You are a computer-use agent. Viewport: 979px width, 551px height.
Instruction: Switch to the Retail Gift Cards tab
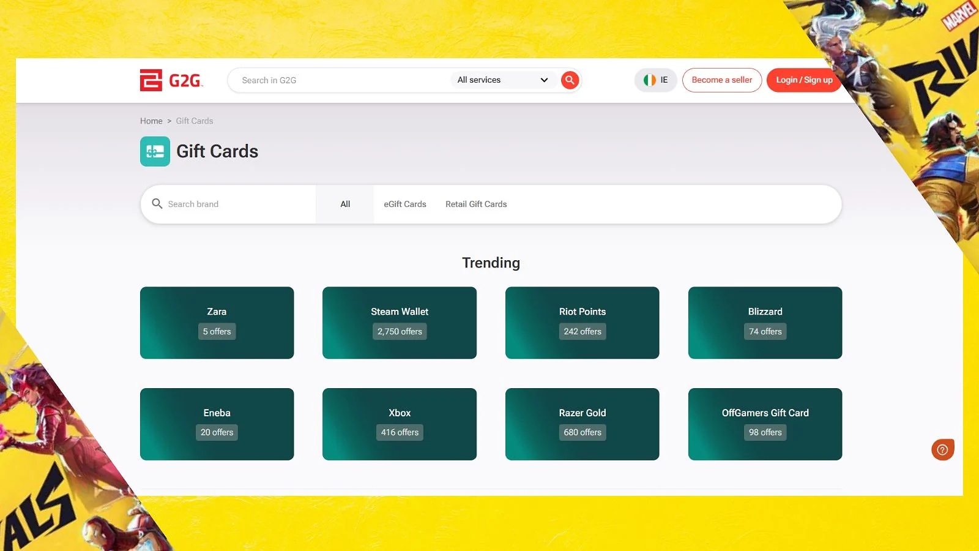click(x=476, y=204)
